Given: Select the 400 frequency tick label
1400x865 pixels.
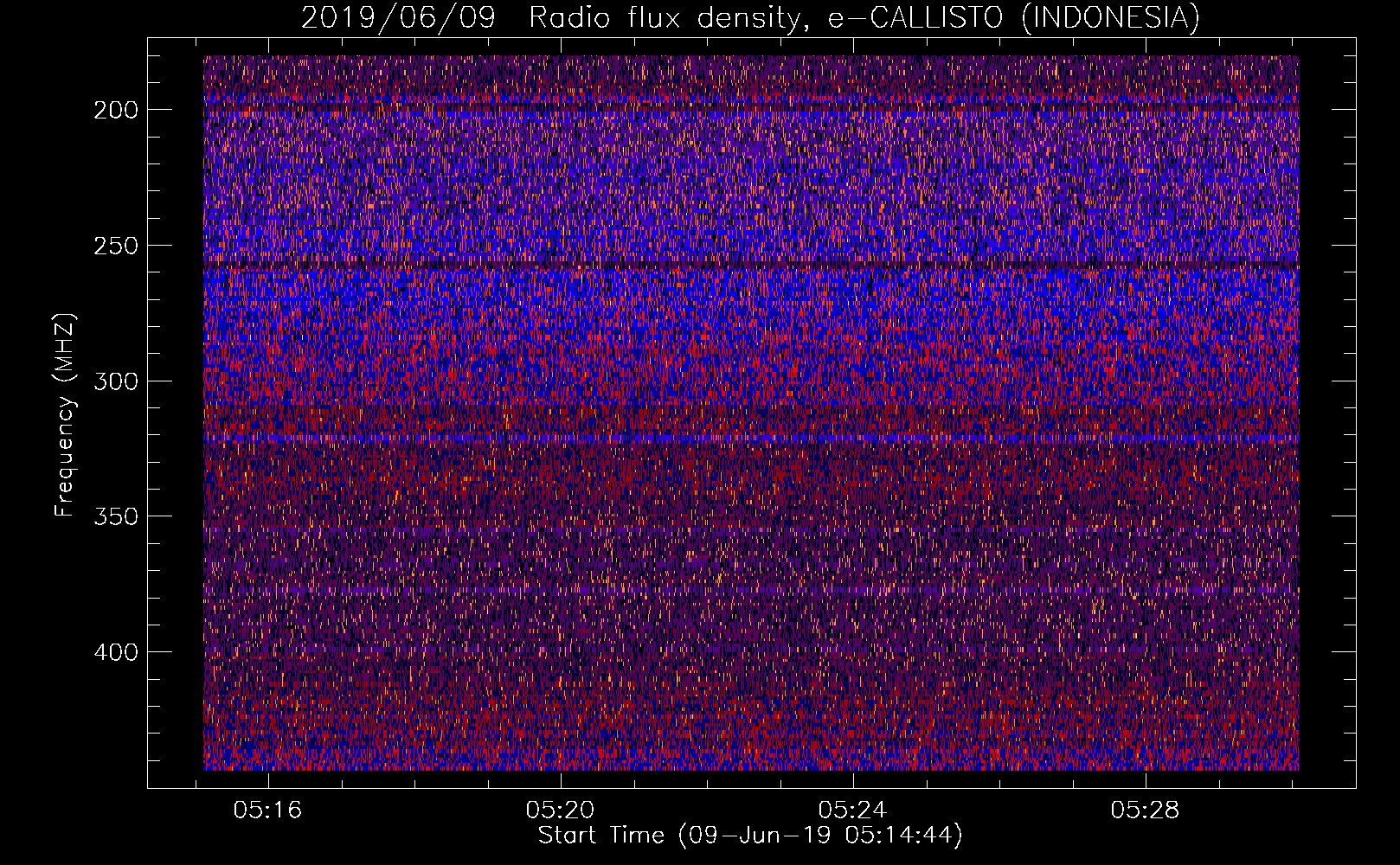Looking at the screenshot, I should pos(115,652).
